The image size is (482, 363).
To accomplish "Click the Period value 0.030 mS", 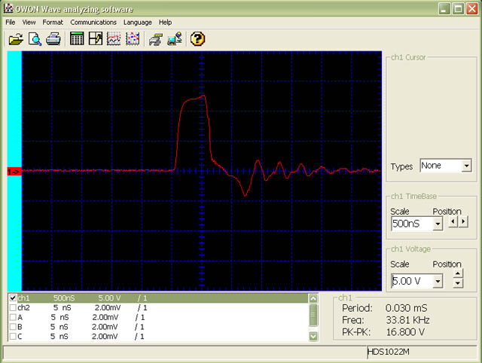I will (406, 308).
